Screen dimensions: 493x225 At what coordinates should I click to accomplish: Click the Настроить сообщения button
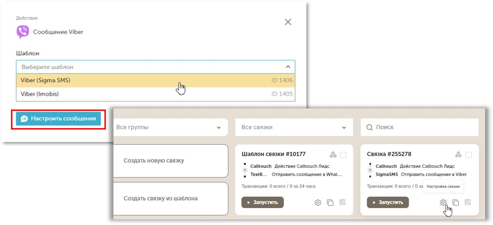click(x=59, y=119)
